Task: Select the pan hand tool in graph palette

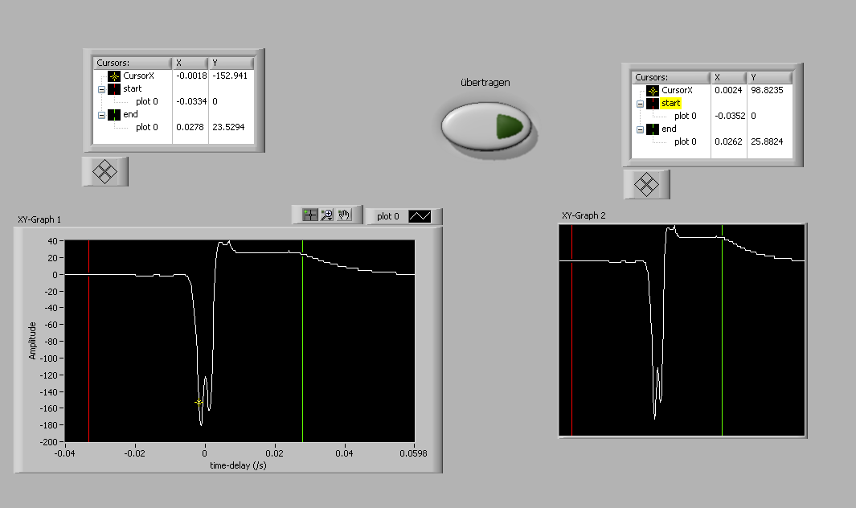Action: [344, 215]
